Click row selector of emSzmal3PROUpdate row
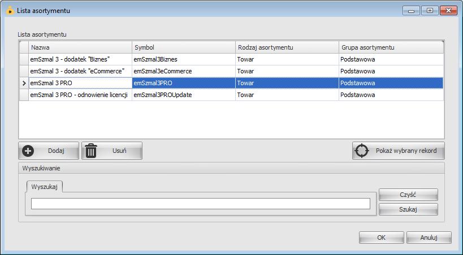The width and height of the screenshot is (463, 255). coord(24,95)
